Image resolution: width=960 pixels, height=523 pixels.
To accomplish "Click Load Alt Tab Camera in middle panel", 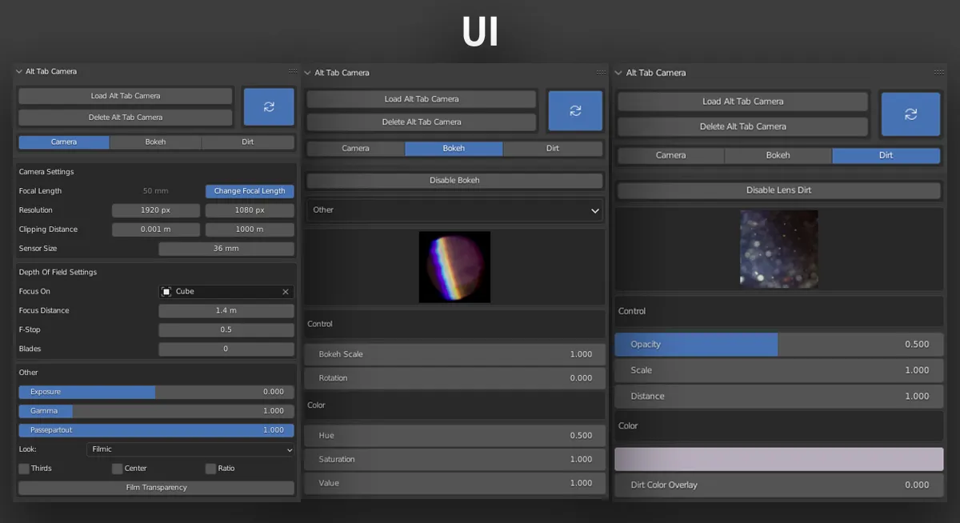I will tap(422, 99).
